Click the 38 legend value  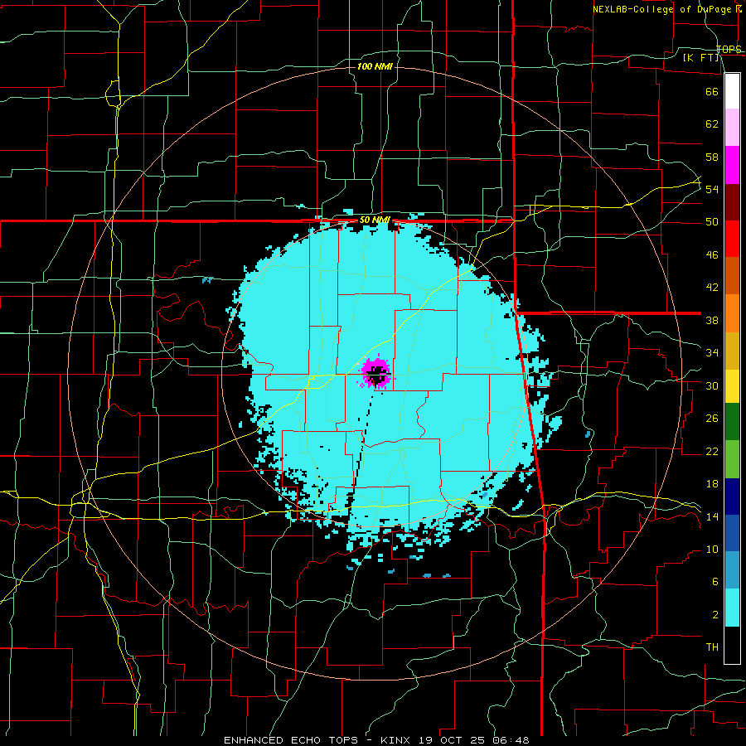coord(712,321)
